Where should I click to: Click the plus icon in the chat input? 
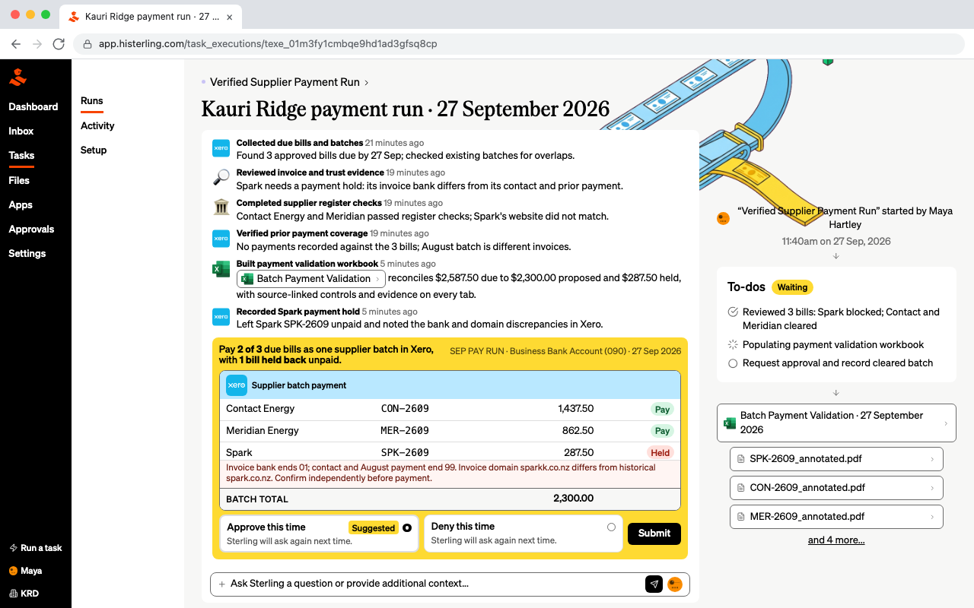click(x=222, y=584)
